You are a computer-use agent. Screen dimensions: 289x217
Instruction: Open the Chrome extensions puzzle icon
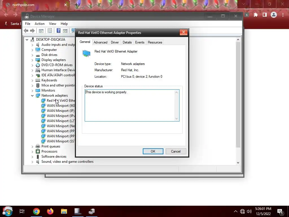pyautogui.click(x=256, y=15)
